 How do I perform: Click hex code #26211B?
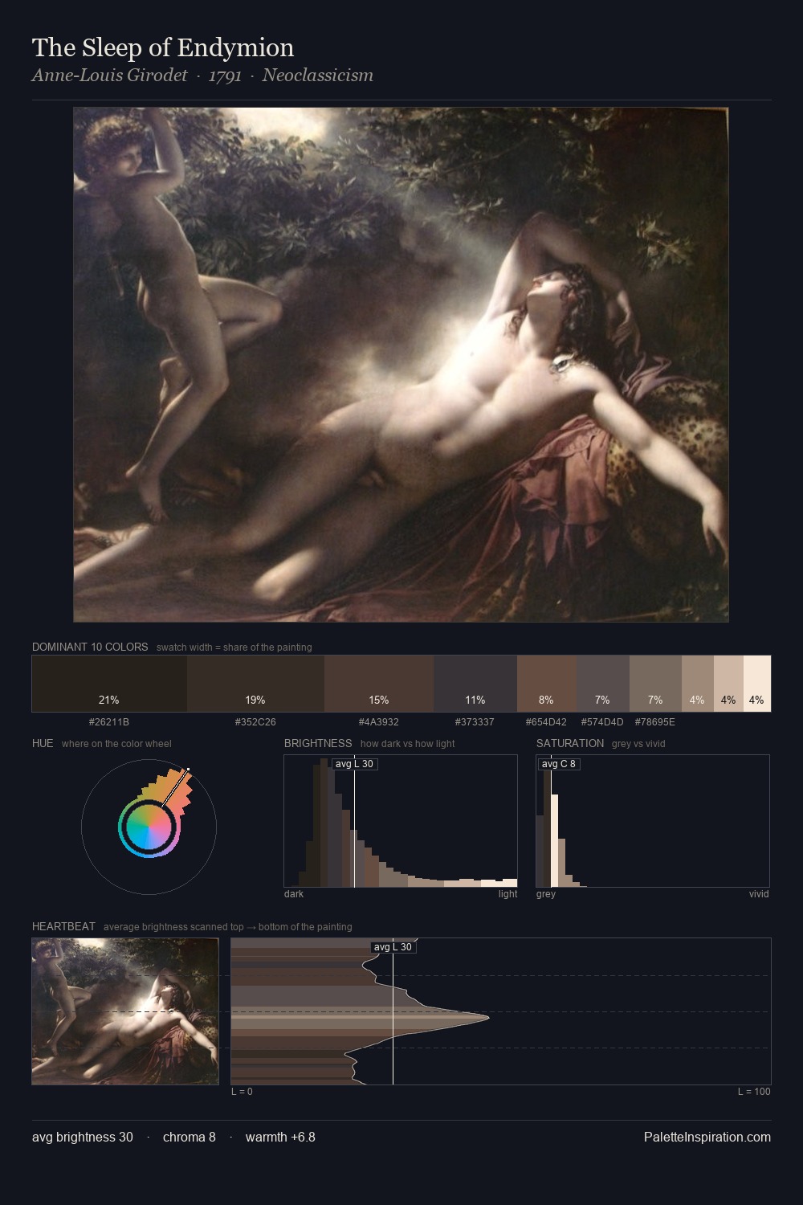[x=109, y=722]
